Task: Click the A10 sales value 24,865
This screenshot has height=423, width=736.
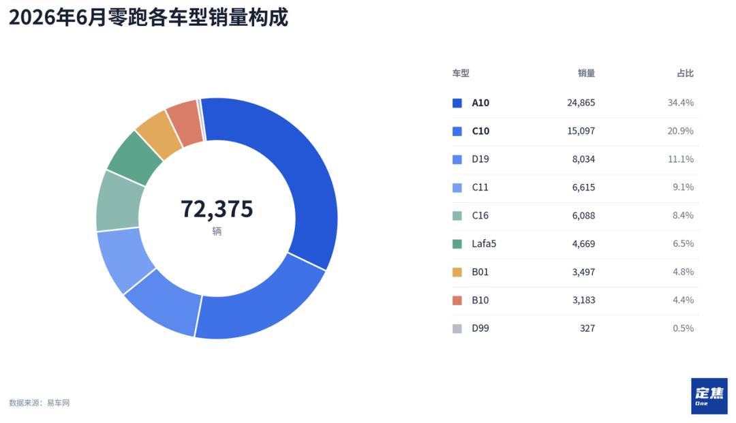Action: coord(581,103)
